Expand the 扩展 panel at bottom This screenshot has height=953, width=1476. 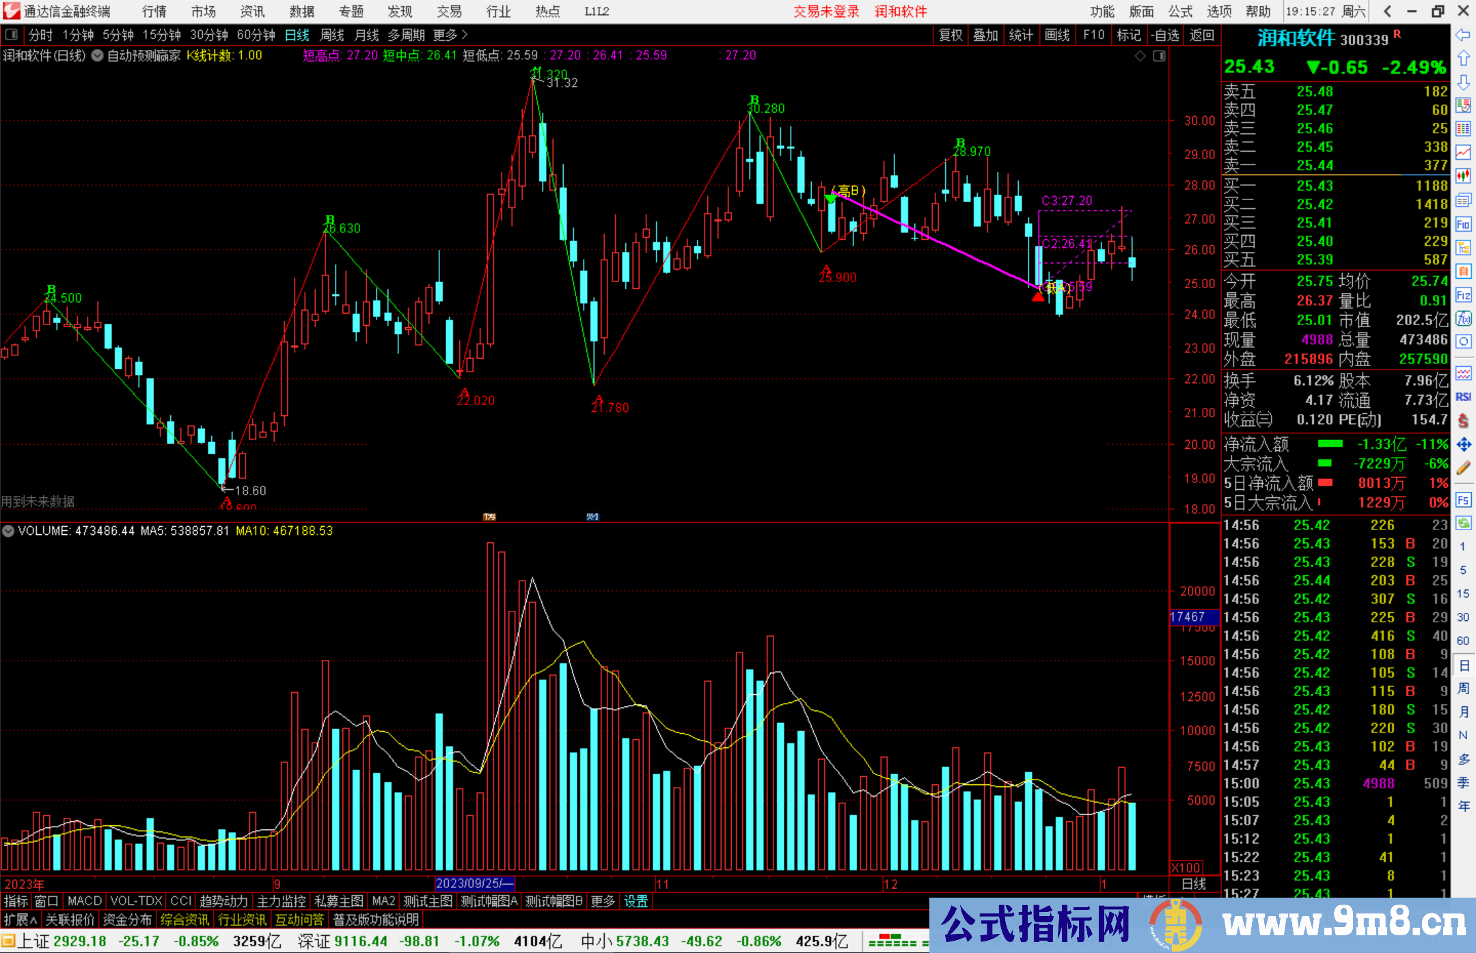pyautogui.click(x=20, y=920)
